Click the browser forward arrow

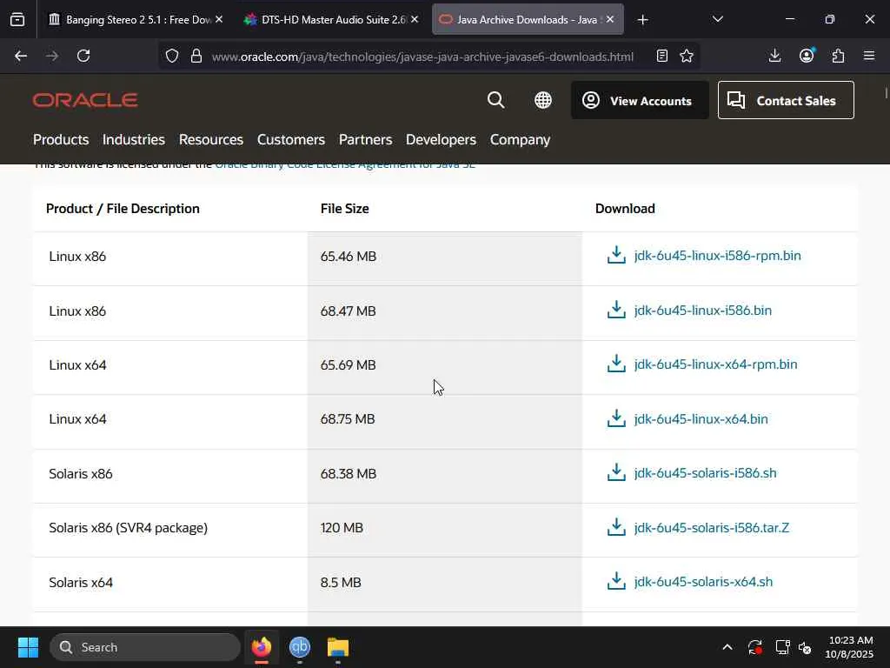click(x=52, y=56)
